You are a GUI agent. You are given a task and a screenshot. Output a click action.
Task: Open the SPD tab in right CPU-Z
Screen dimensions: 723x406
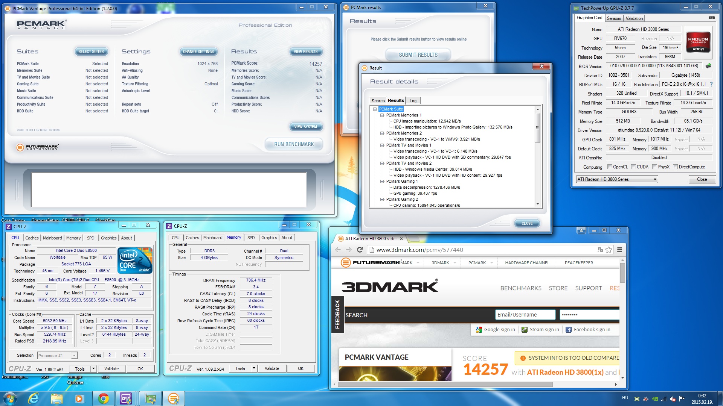[x=251, y=238]
